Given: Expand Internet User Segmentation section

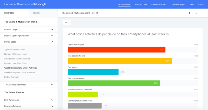Looking at the screenshot, I should click(52, 35).
